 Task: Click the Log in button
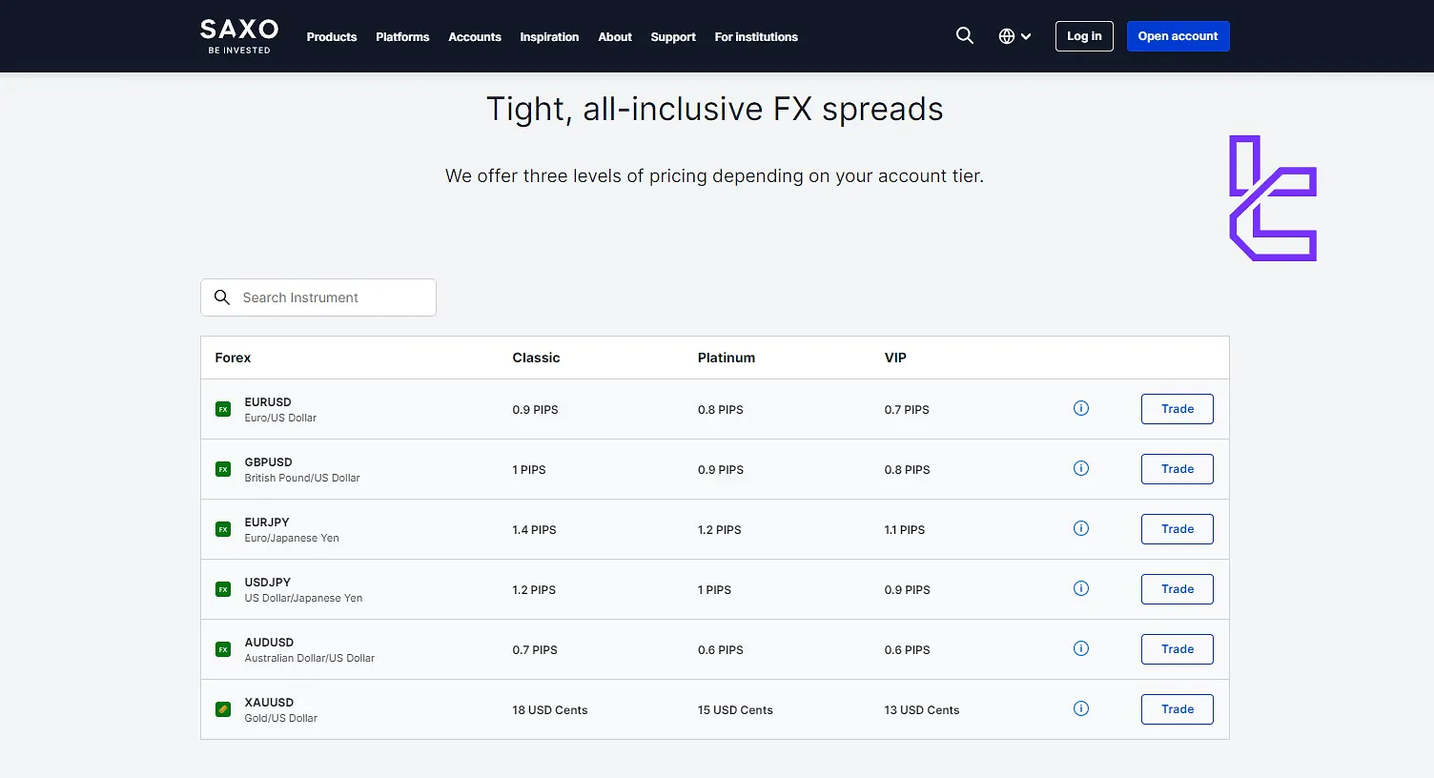click(1084, 36)
